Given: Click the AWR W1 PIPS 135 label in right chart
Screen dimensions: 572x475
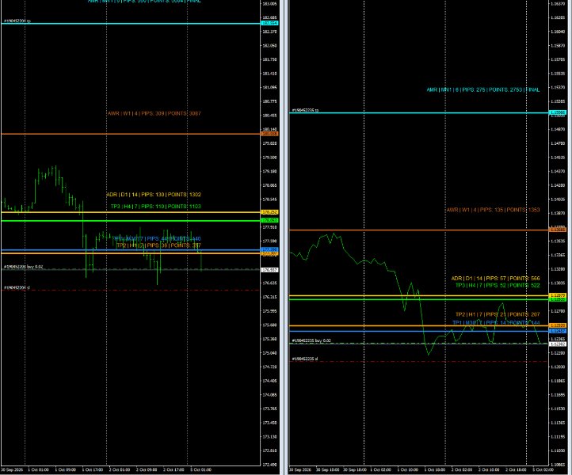Looking at the screenshot, I should (x=493, y=210).
